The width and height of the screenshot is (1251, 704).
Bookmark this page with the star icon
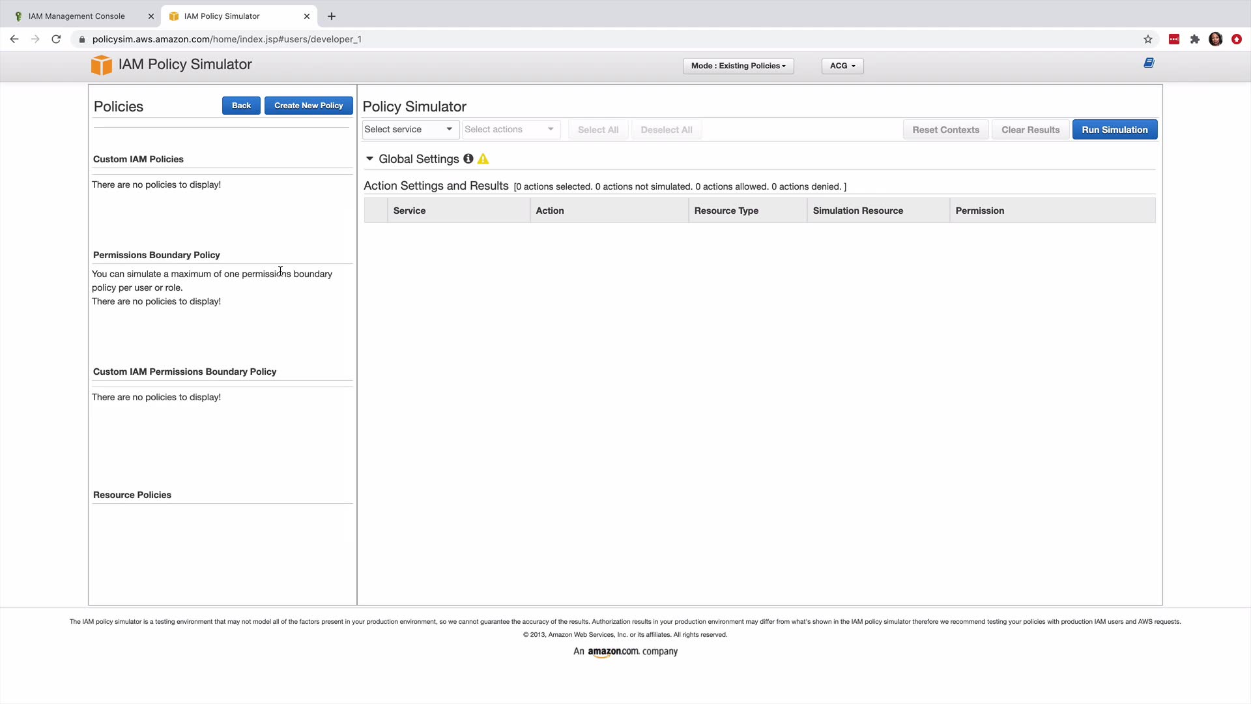point(1147,39)
